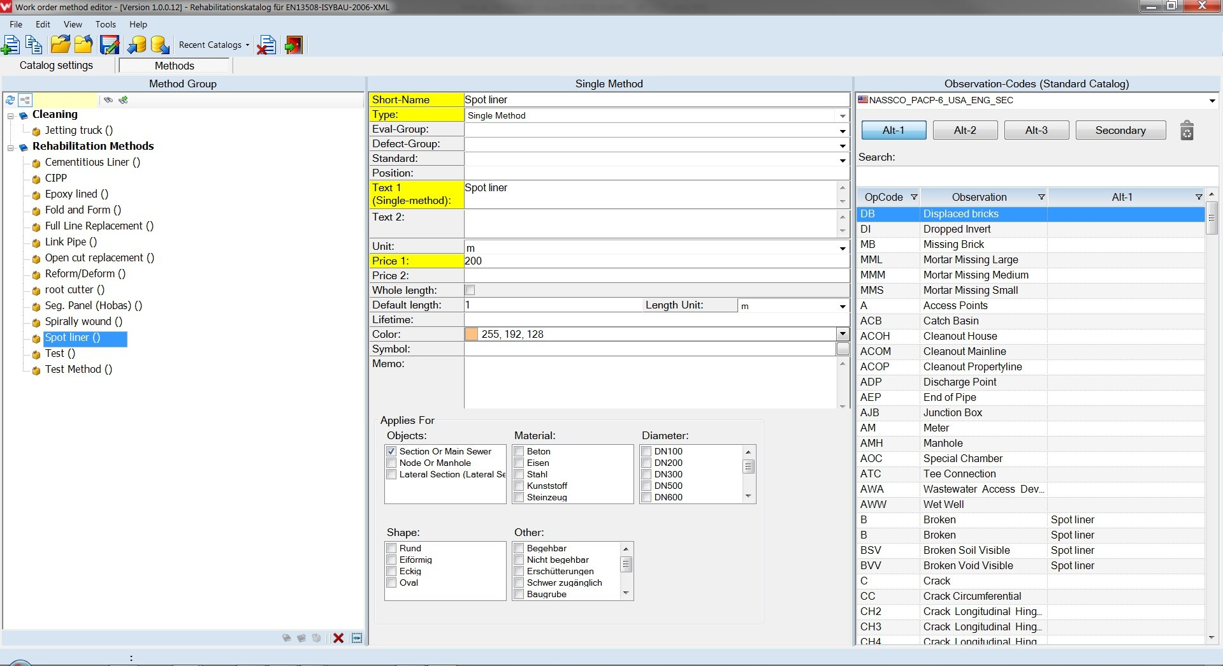Collapse the Rehabilitation Methods tree group
The image size is (1223, 666).
click(11, 148)
